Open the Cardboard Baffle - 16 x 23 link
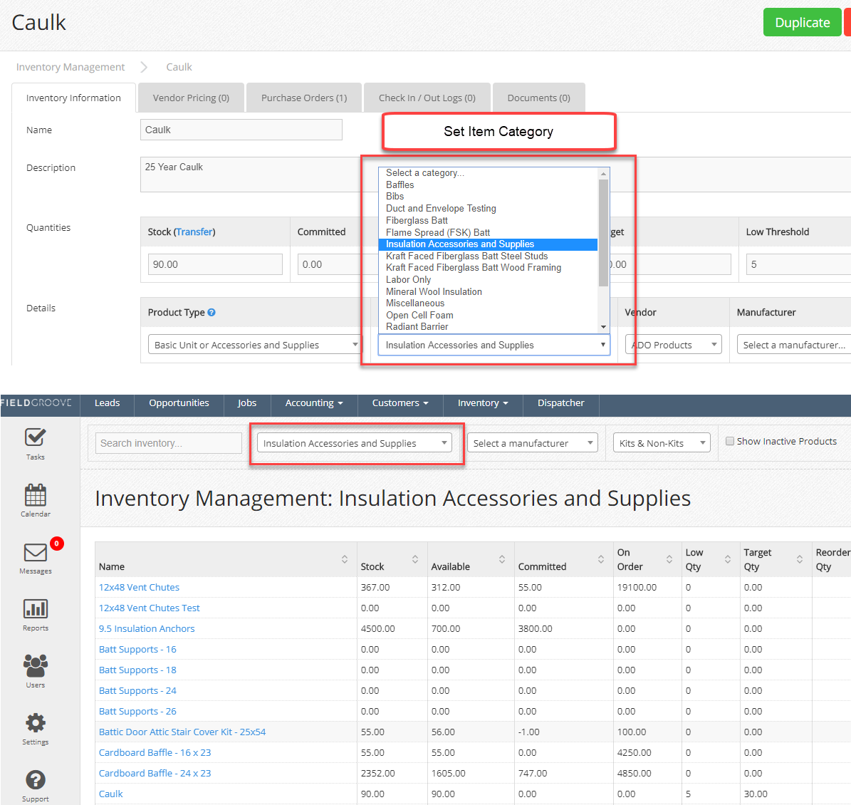The height and width of the screenshot is (805, 851). click(x=155, y=753)
